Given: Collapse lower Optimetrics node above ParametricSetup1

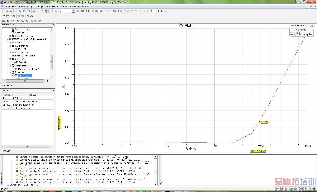Looking at the screenshot, I should pyautogui.click(x=10, y=66).
